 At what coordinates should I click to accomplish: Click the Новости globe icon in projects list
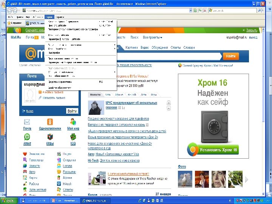(25, 166)
